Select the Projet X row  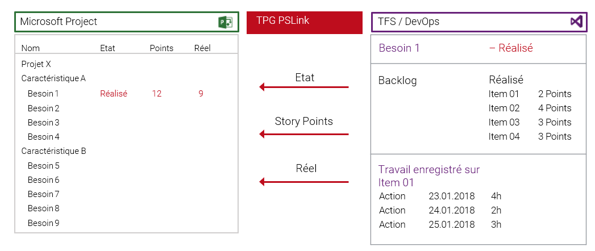[x=36, y=64]
